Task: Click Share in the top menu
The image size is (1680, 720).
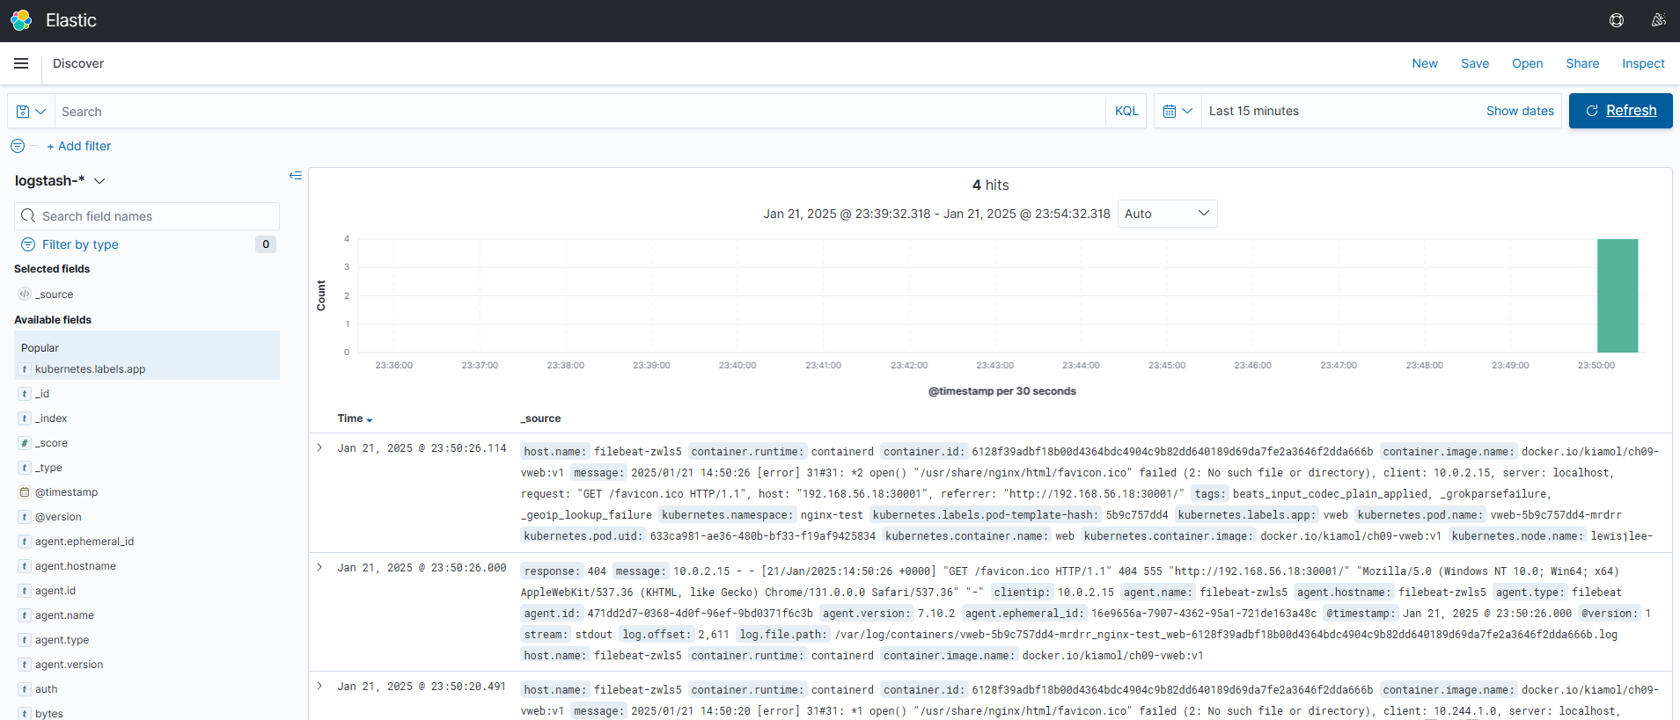Action: (1582, 63)
